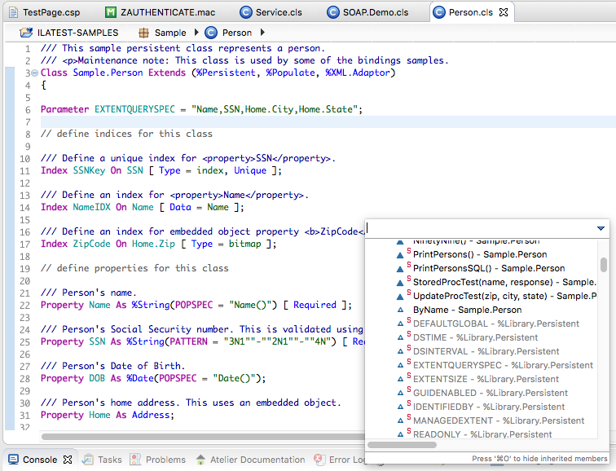Viewport: 616px width, 471px height.
Task: Open the ZAUTHENTICATE.mac editor tab
Action: pos(161,12)
